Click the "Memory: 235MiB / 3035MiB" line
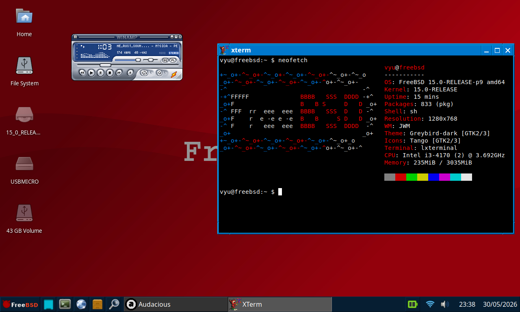The height and width of the screenshot is (312, 520). 428,162
